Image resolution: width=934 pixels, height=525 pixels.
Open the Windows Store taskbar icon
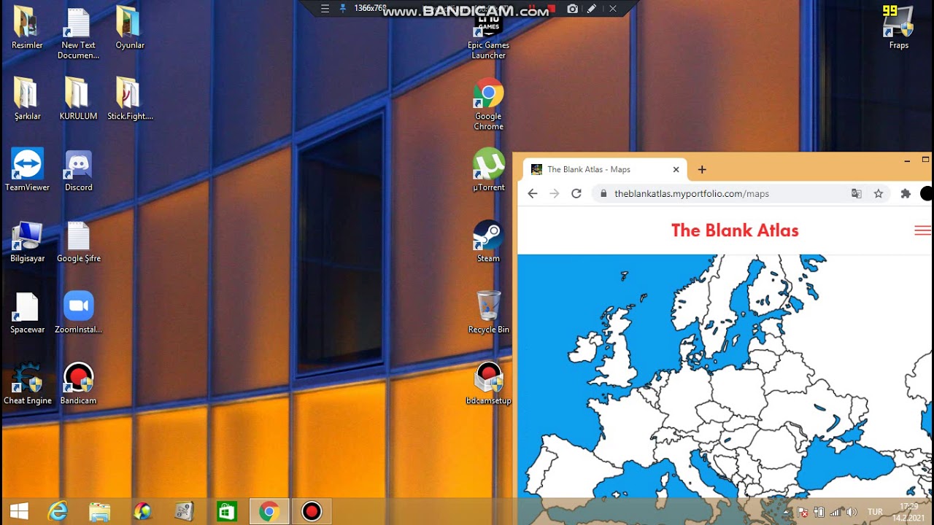pos(227,512)
